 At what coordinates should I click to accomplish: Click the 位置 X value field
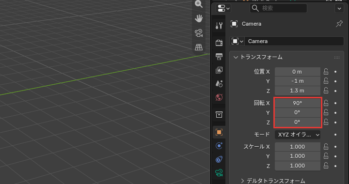[x=297, y=72]
